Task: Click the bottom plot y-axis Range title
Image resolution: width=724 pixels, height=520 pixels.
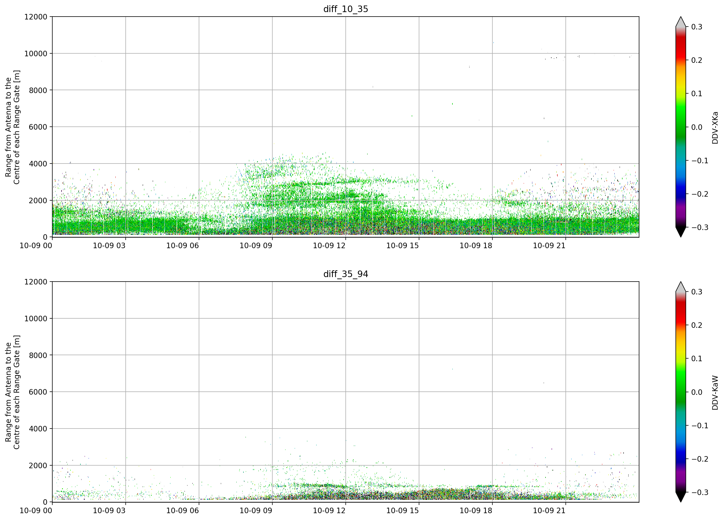Action: tap(12, 392)
